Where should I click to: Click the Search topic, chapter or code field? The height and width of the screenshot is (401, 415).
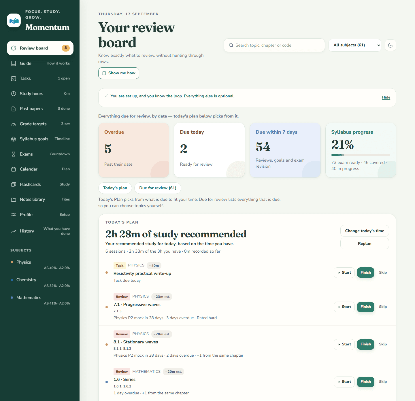coord(274,45)
